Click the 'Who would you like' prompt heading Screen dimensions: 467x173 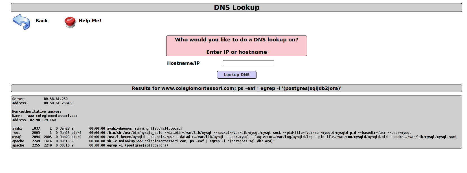click(236, 40)
